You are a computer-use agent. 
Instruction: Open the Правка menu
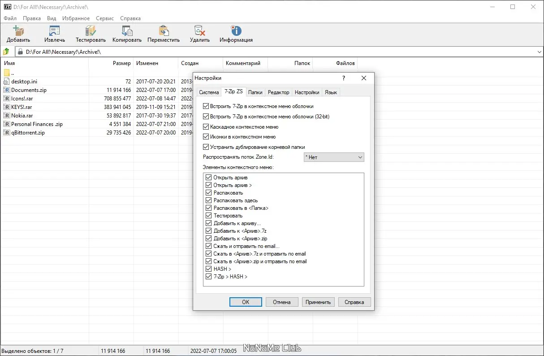(x=31, y=18)
